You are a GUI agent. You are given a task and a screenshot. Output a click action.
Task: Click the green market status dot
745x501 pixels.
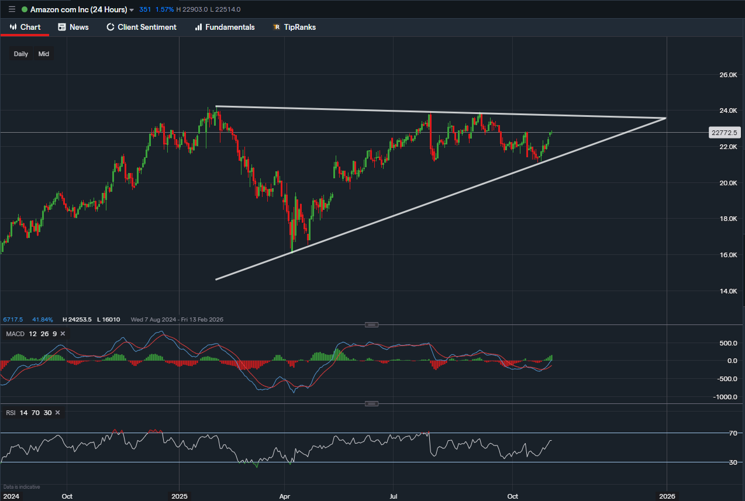tap(24, 10)
